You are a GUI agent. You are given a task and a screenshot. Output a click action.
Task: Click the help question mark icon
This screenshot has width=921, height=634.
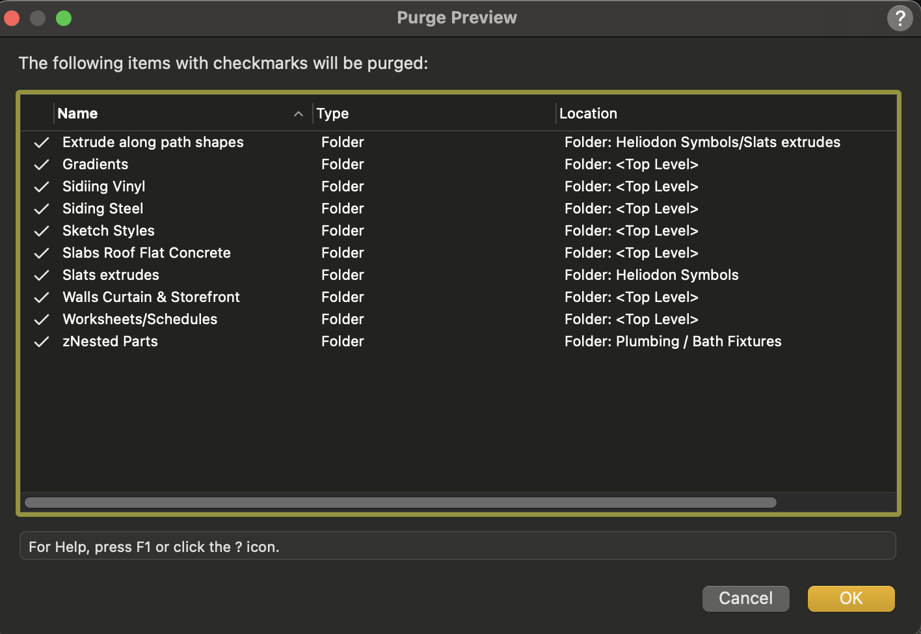tap(900, 18)
